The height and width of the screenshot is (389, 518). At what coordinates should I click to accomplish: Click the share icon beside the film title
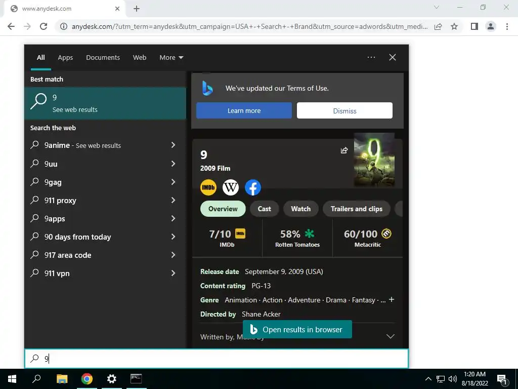click(344, 150)
